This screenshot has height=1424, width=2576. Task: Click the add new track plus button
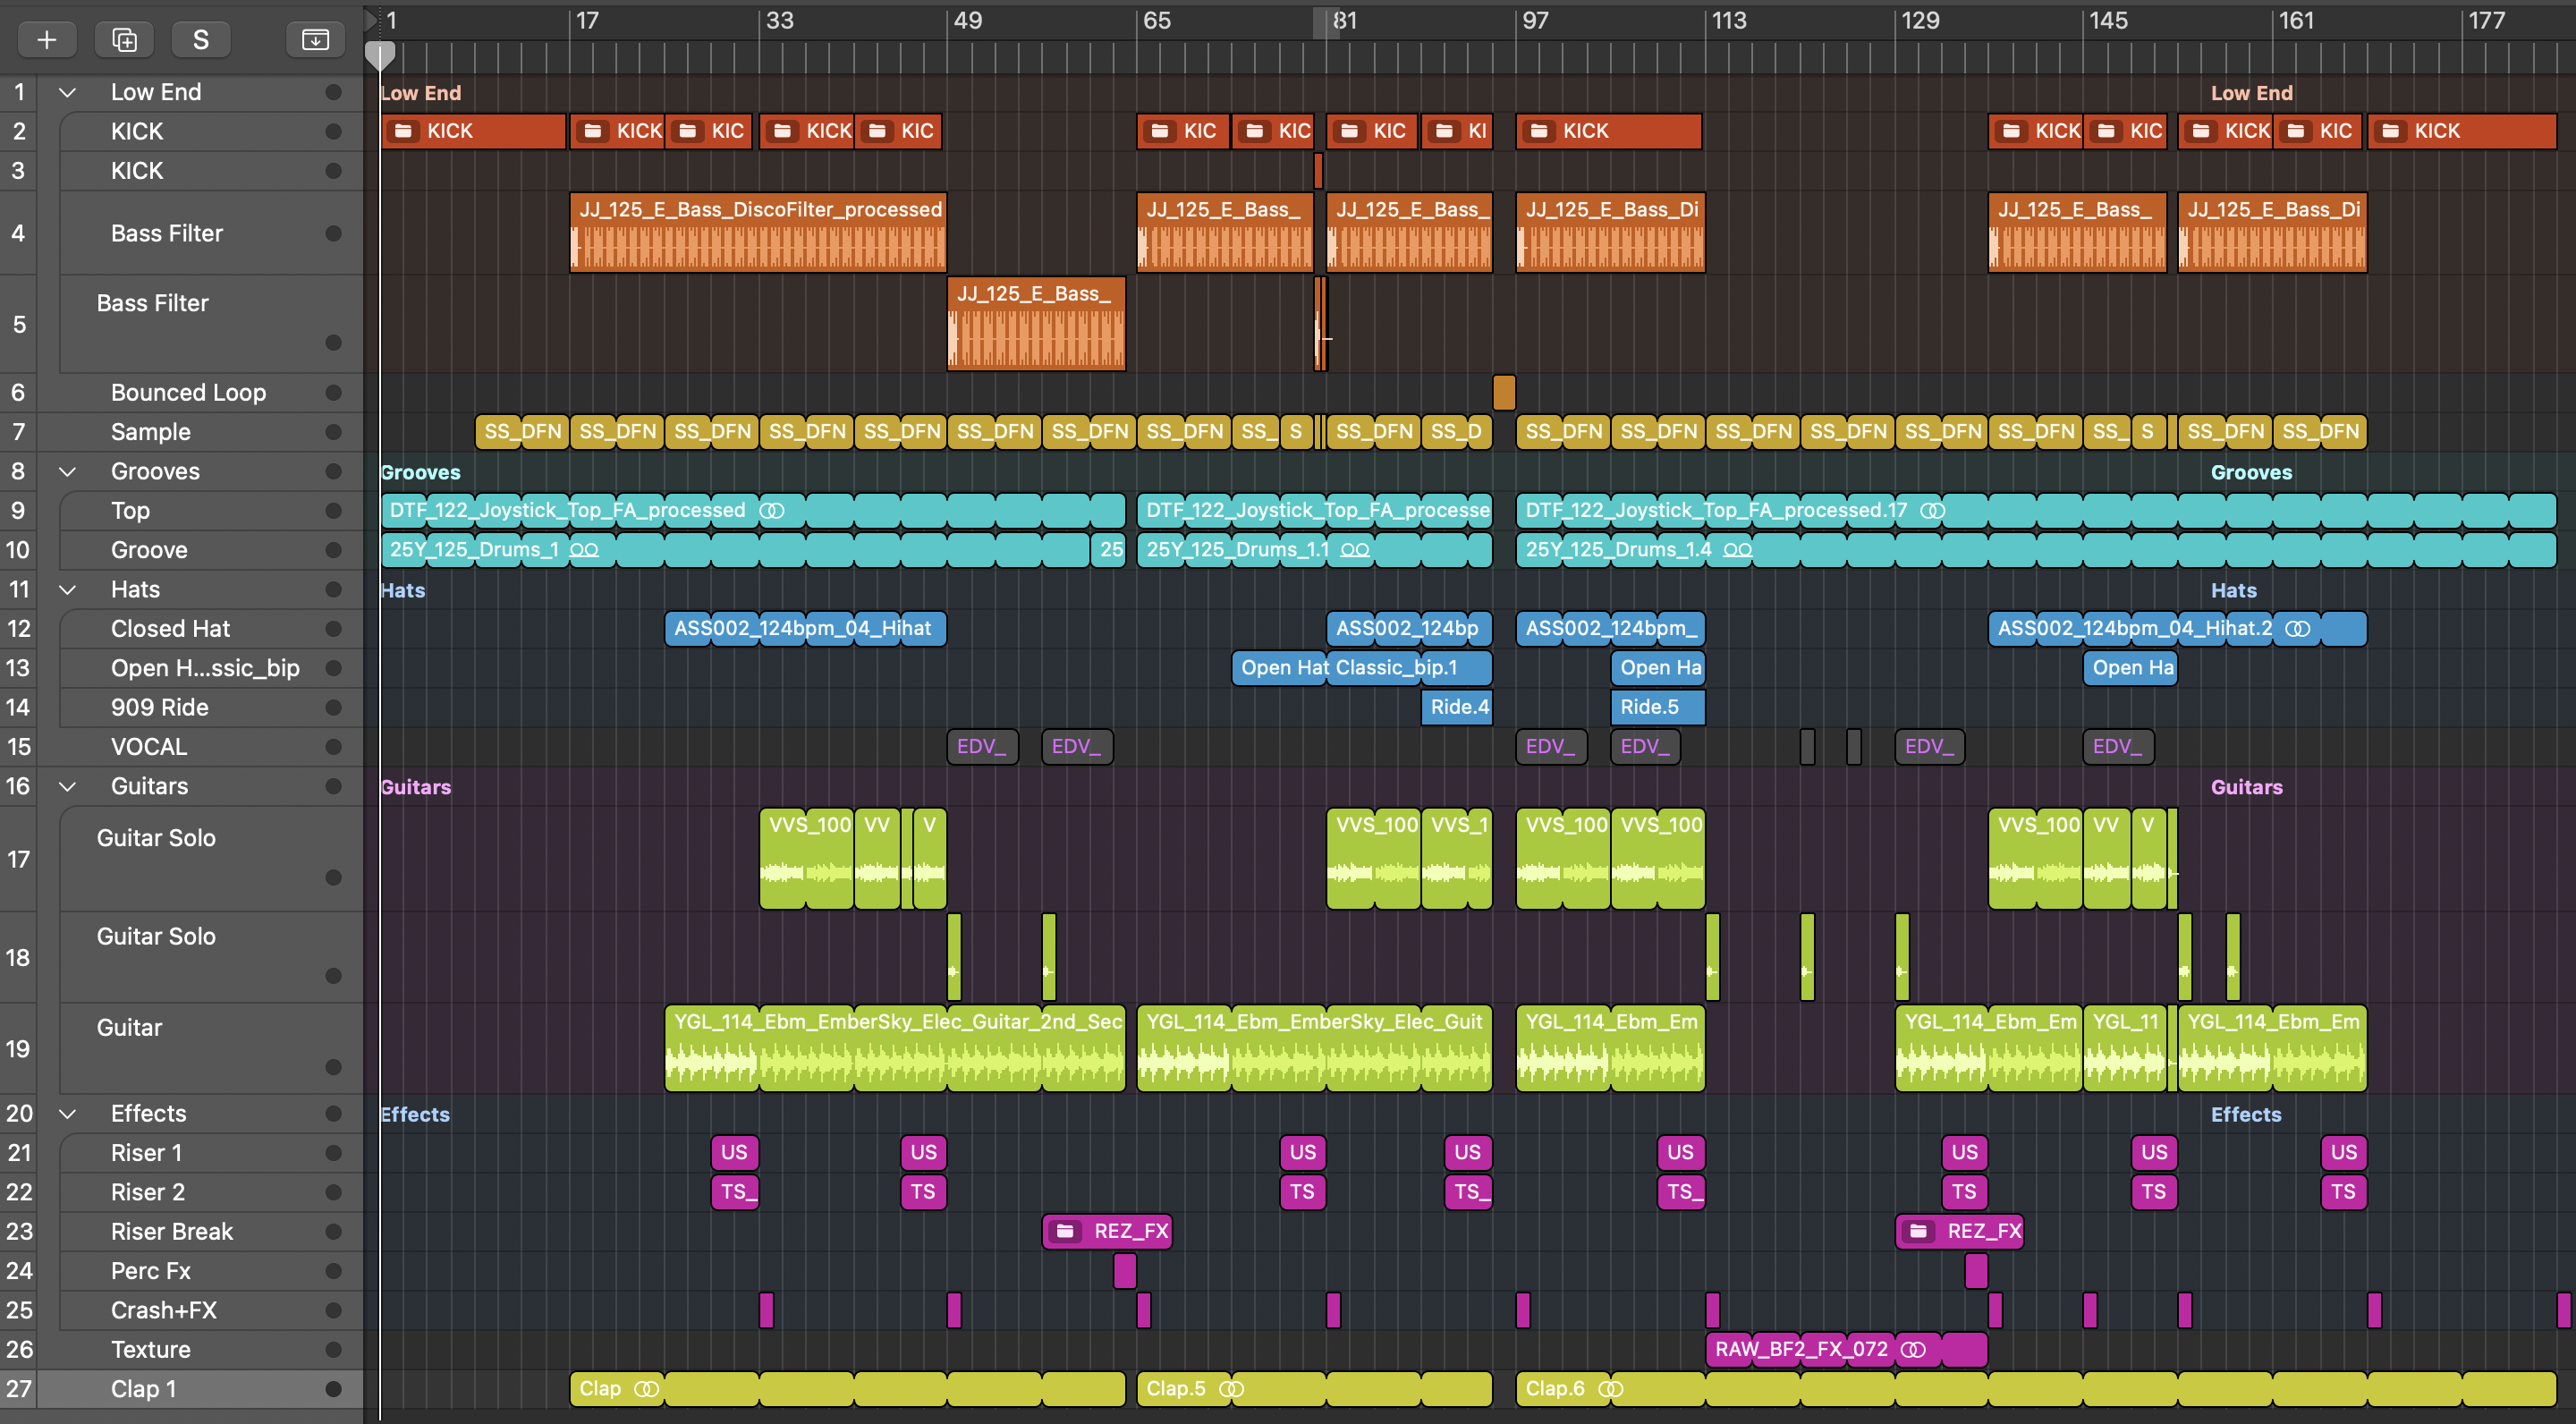(x=46, y=39)
